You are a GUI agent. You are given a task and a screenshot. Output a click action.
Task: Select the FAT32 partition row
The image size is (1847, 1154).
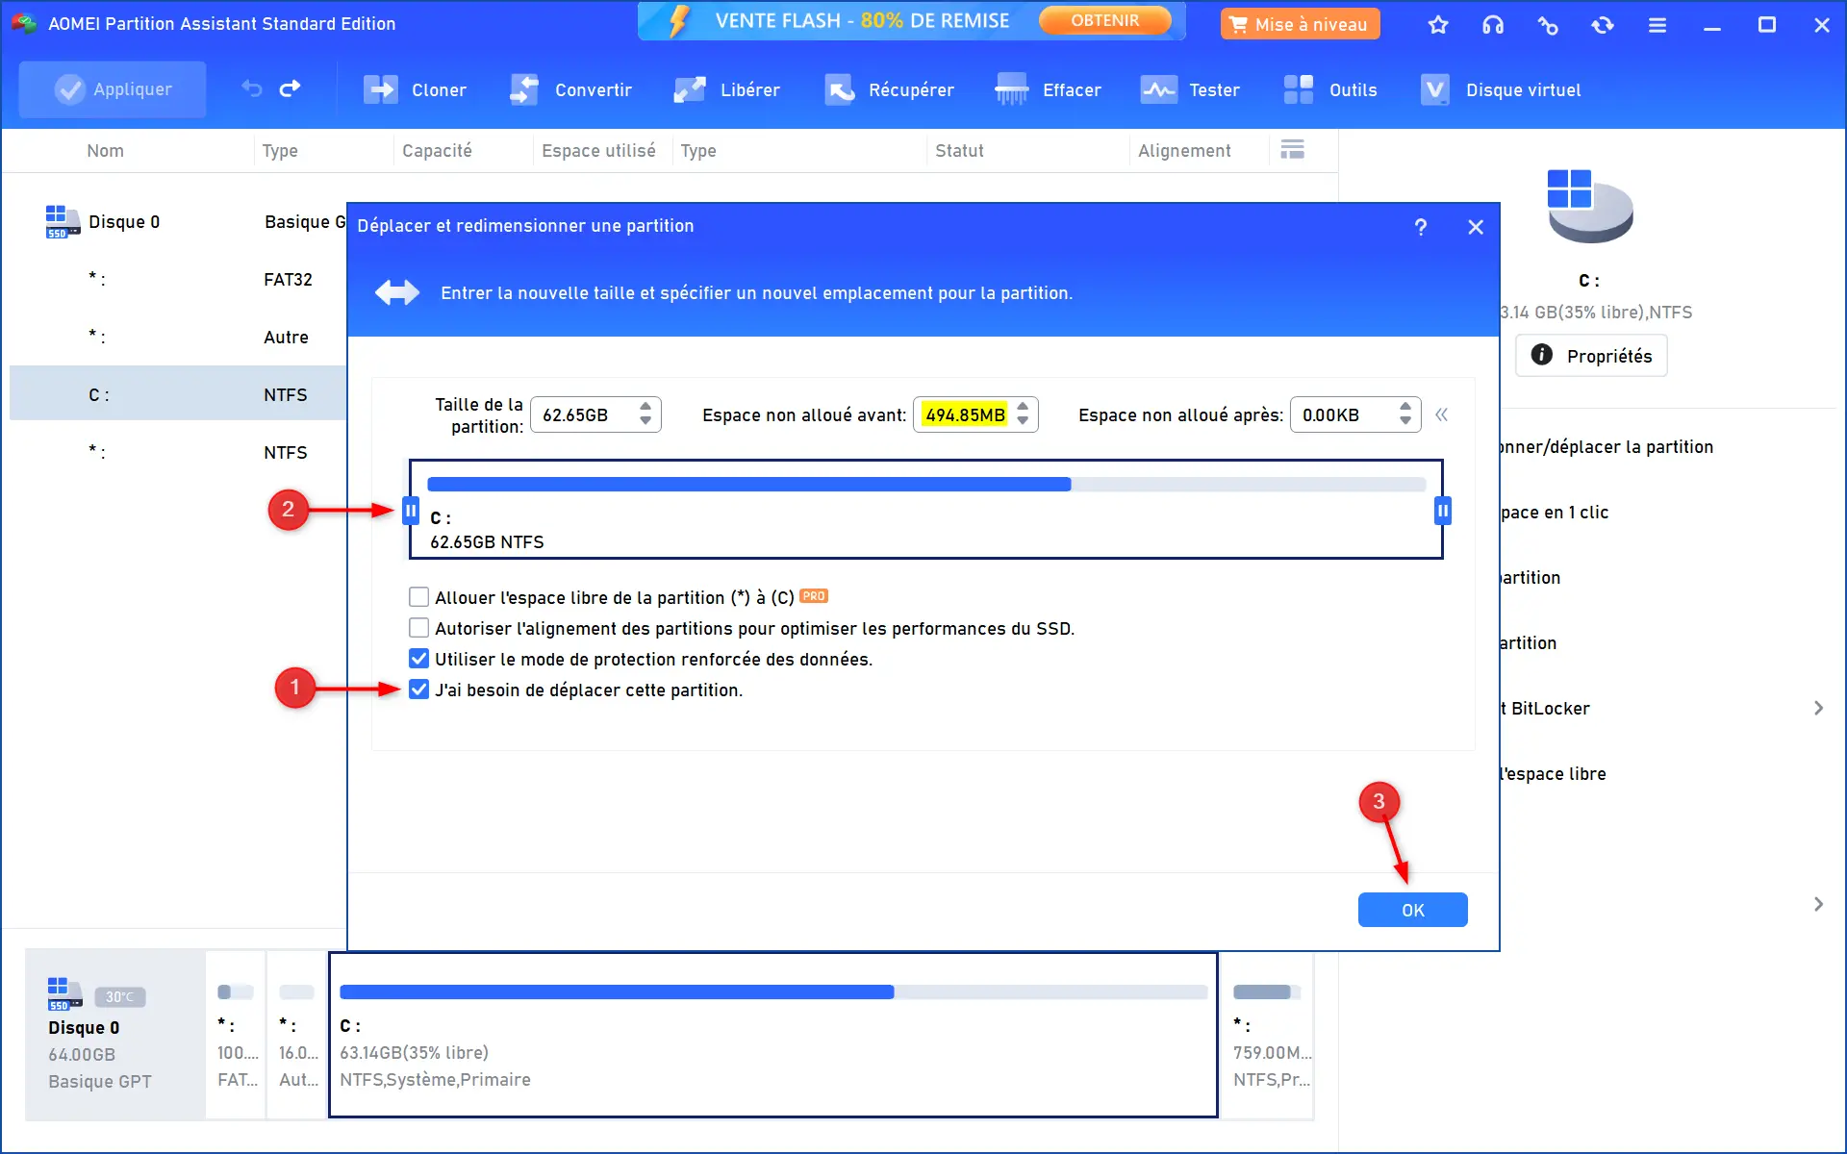pos(178,279)
